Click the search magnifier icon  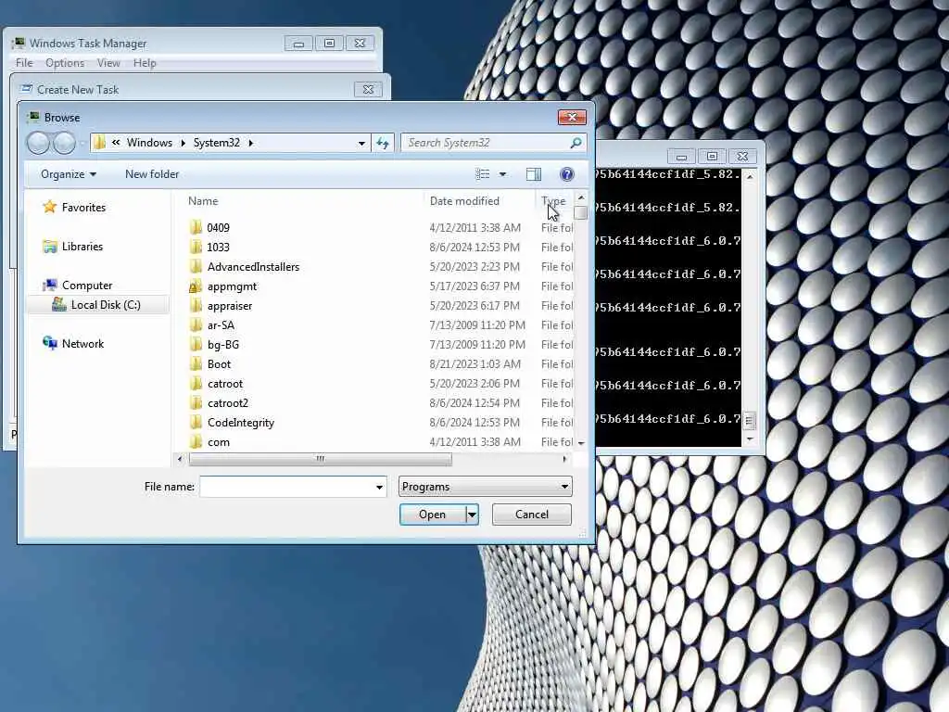(x=576, y=142)
